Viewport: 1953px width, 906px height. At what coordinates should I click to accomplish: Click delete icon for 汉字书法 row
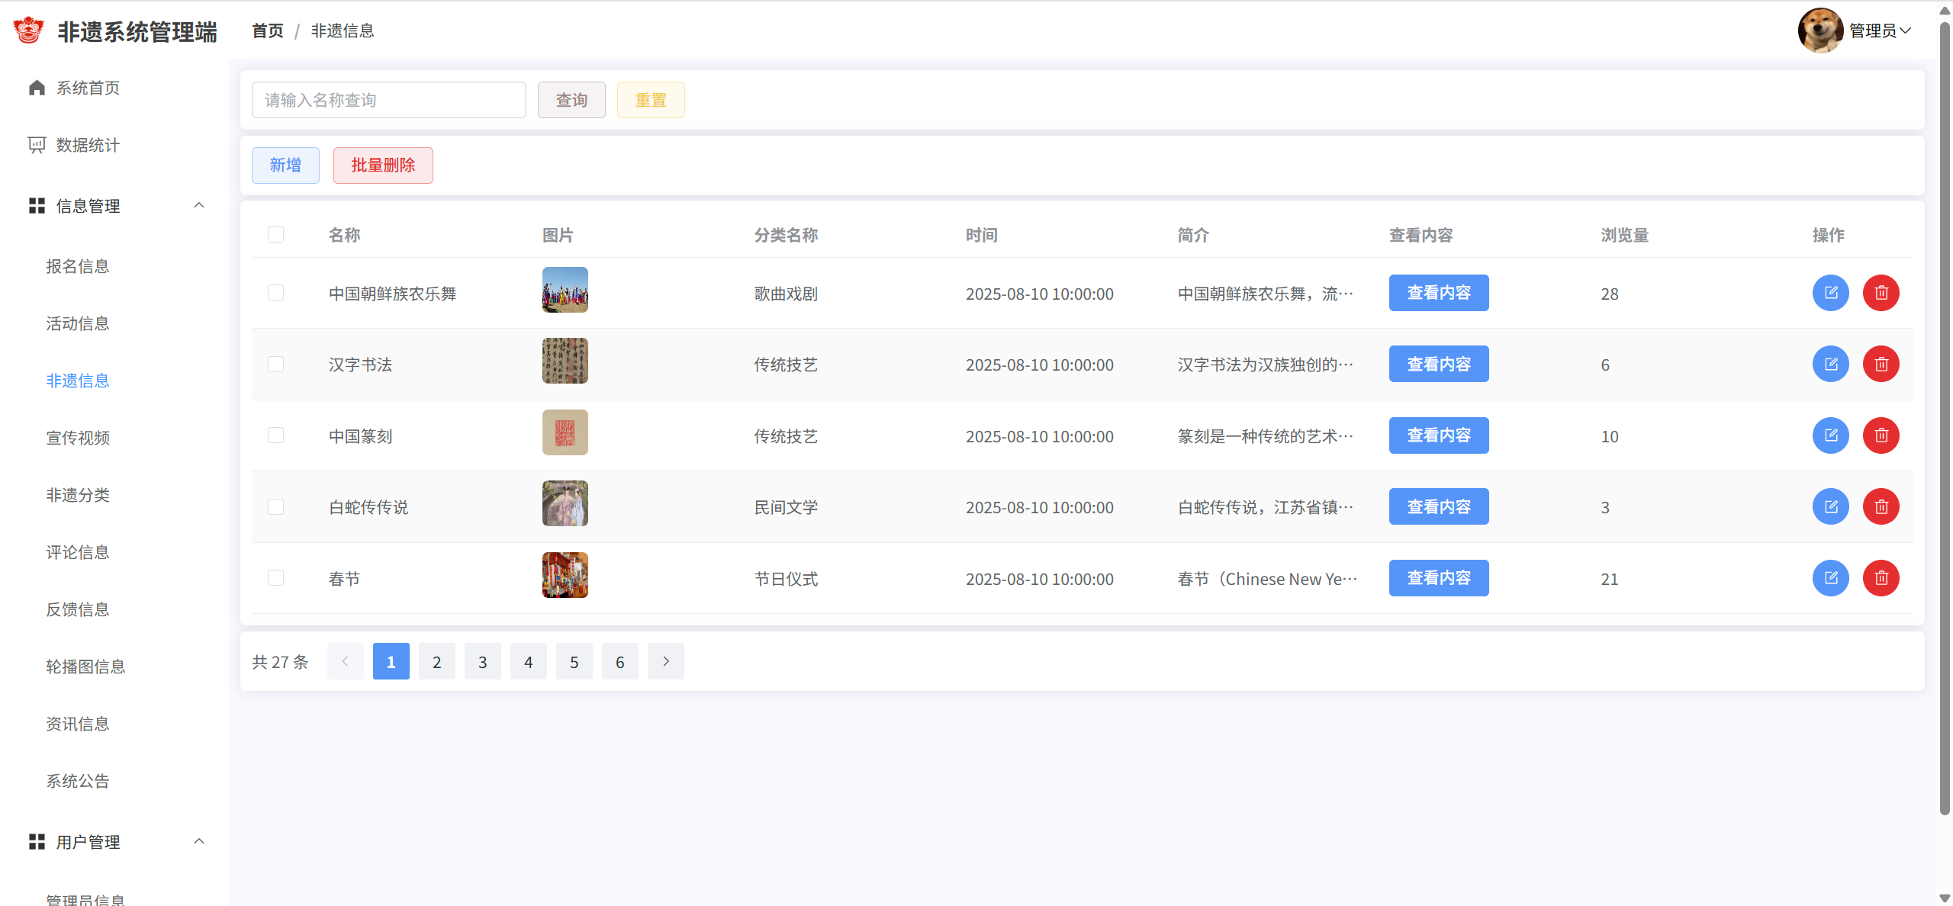pos(1881,365)
